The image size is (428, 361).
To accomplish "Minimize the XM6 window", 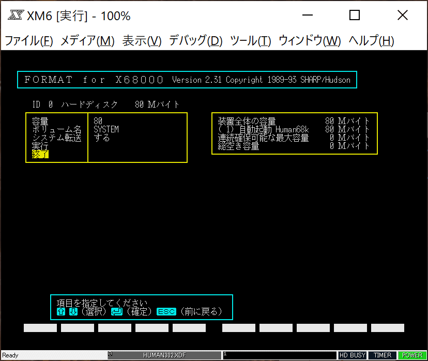I will tap(308, 15).
